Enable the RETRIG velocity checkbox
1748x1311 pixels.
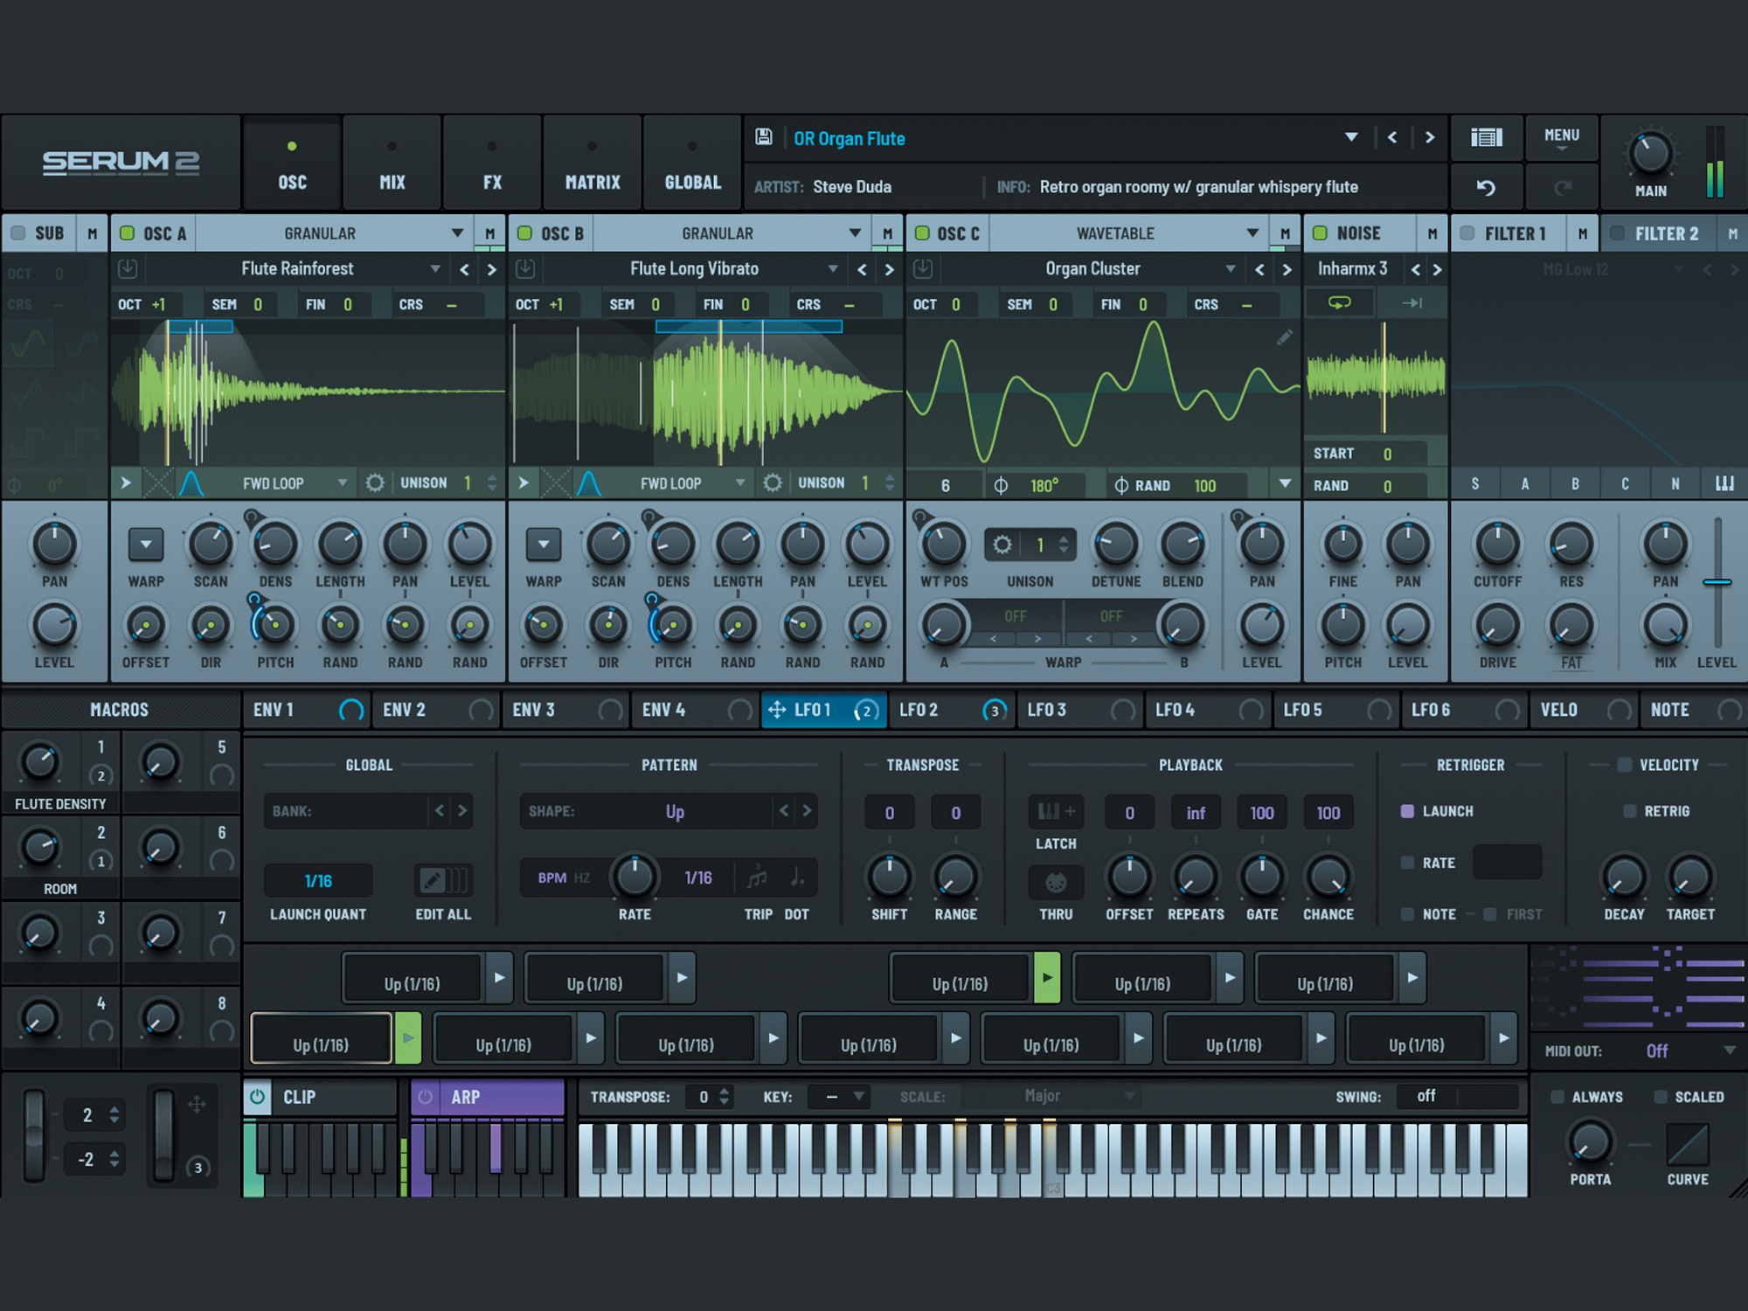[x=1629, y=811]
